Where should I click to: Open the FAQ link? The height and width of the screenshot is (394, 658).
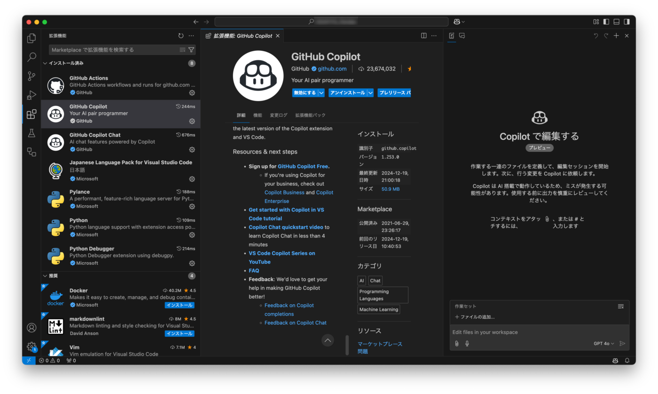254,270
